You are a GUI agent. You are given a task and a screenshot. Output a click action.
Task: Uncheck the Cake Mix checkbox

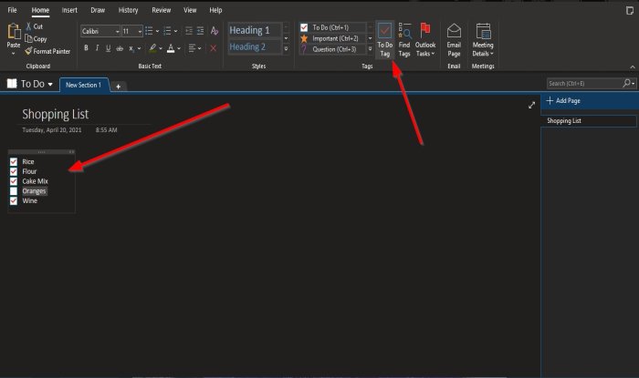[14, 181]
